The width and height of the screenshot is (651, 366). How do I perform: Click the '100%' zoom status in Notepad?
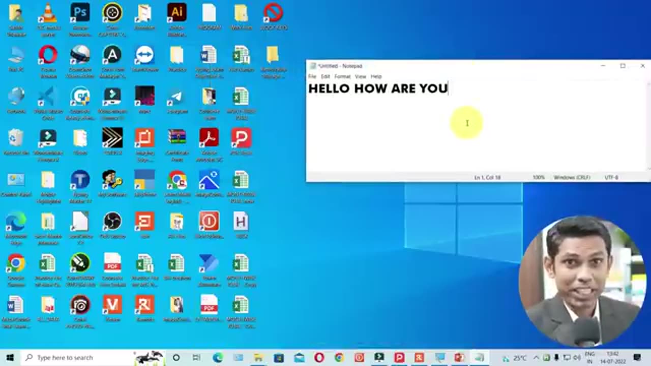539,177
